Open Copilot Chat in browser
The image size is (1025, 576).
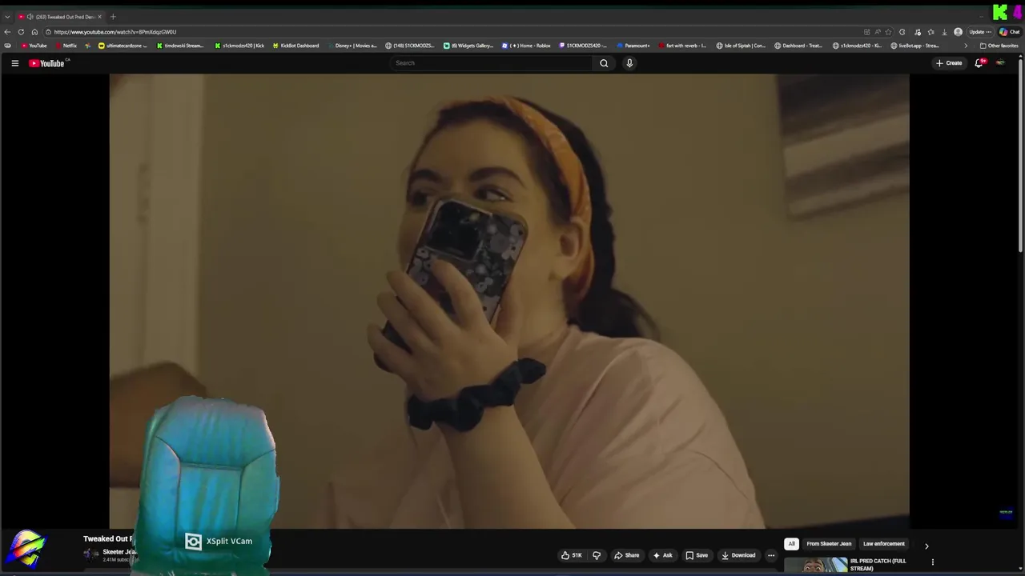(1009, 32)
